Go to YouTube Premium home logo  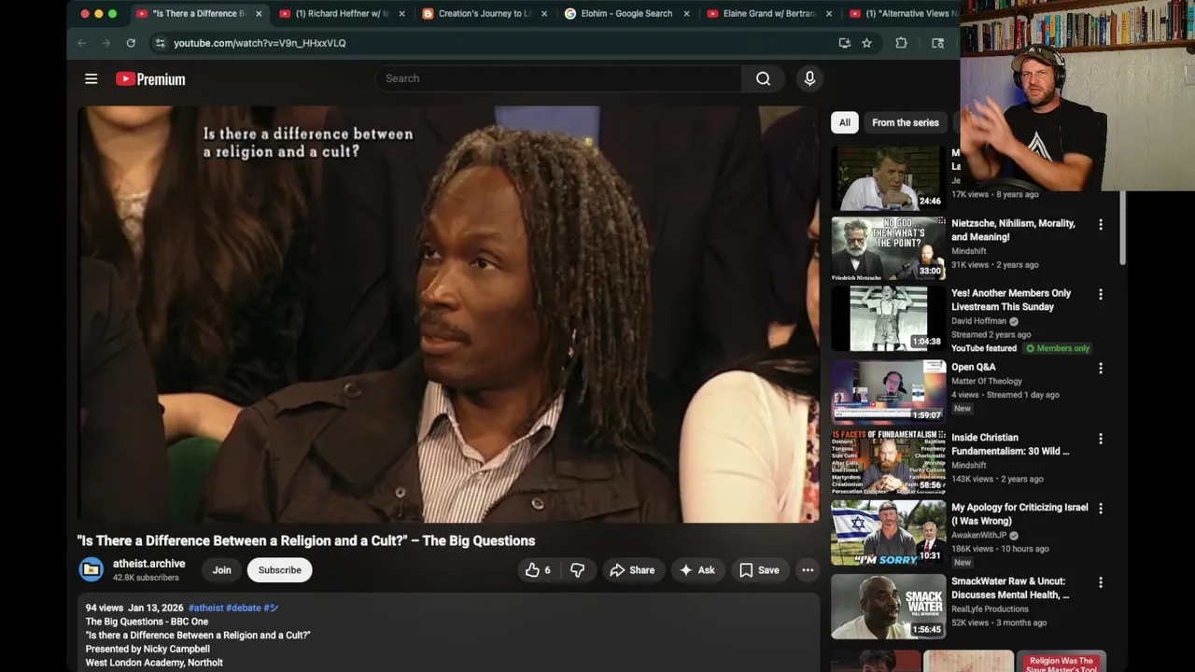[x=150, y=79]
